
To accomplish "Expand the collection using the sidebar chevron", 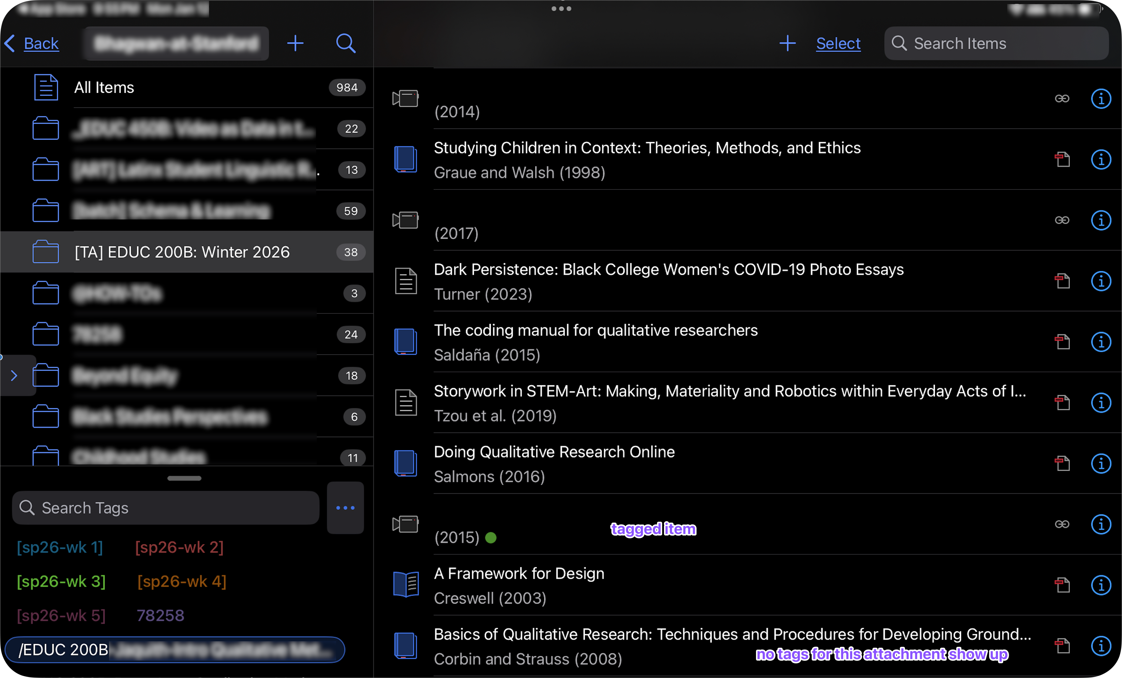I will (14, 375).
